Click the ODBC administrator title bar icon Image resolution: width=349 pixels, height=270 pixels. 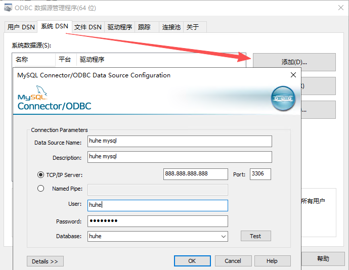8,8
